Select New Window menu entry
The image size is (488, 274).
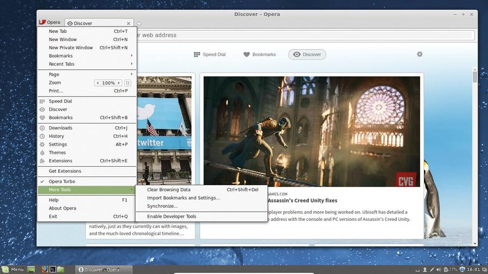87,40
